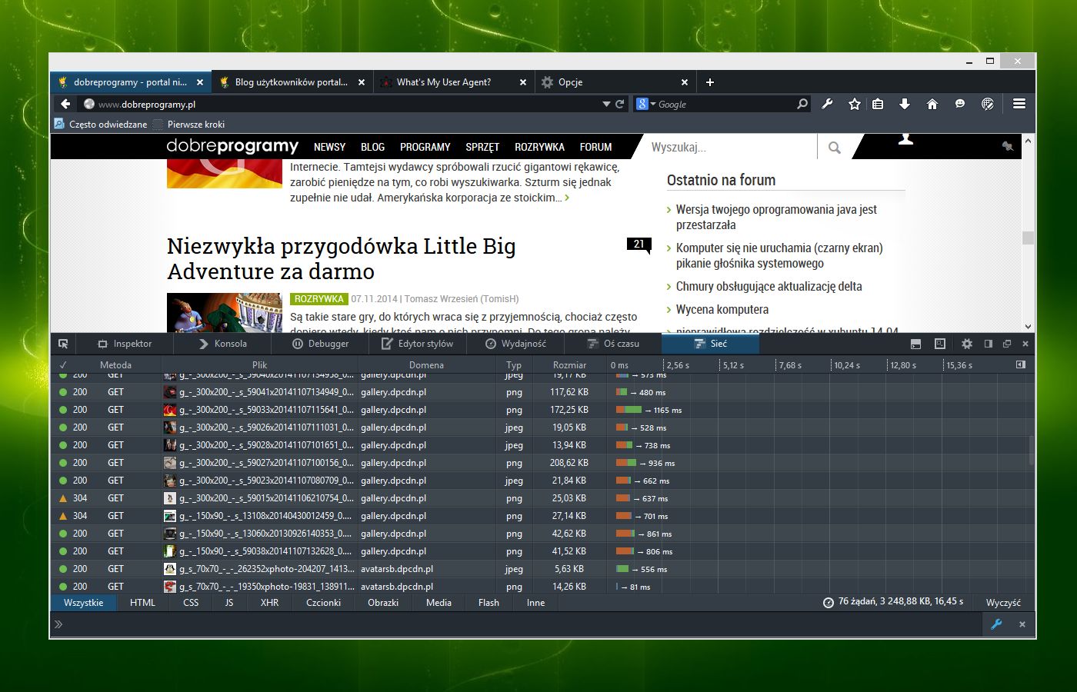Toggle the network details pane icon
Viewport: 1077px width, 692px height.
[x=1021, y=364]
